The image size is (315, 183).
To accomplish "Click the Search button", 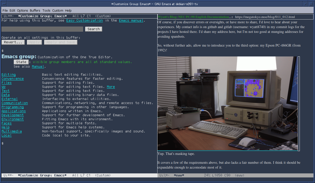I will 94,29.
